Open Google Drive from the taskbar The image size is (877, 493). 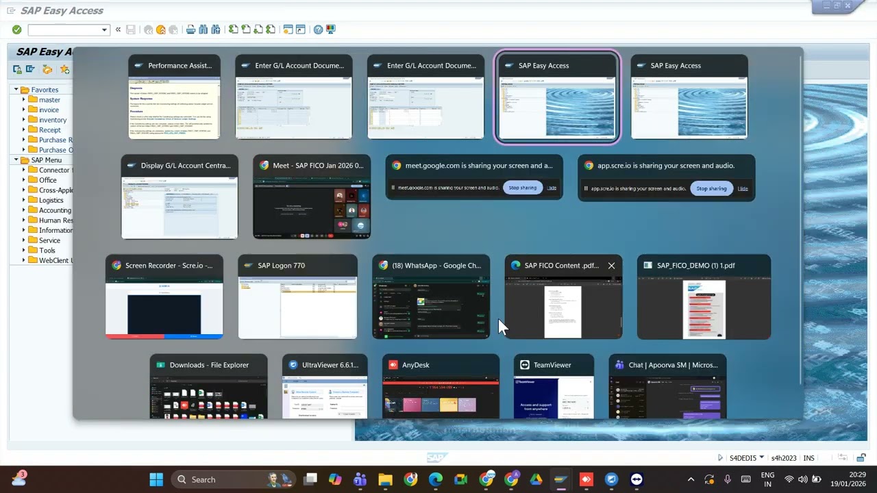point(536,479)
